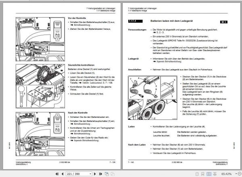Click the heading 'Batterien laden mit dem Ladegerät'
The height and width of the screenshot is (177, 242).
pyautogui.click(x=171, y=21)
